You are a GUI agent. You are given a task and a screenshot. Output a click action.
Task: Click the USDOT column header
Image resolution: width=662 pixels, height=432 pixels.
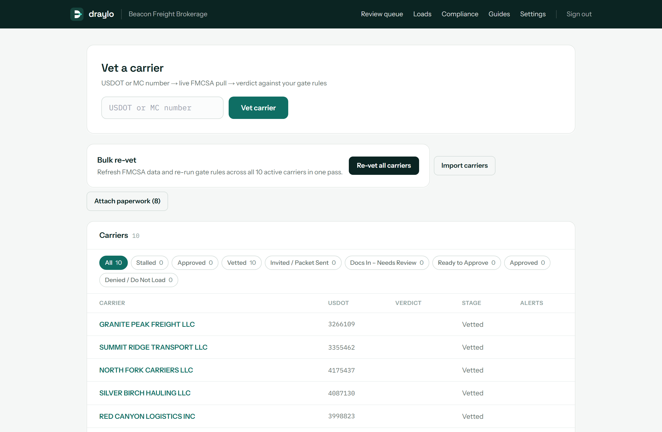click(x=338, y=303)
